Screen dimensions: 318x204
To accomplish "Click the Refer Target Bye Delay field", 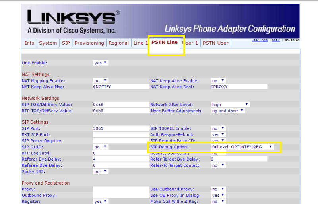I will click(239, 159).
